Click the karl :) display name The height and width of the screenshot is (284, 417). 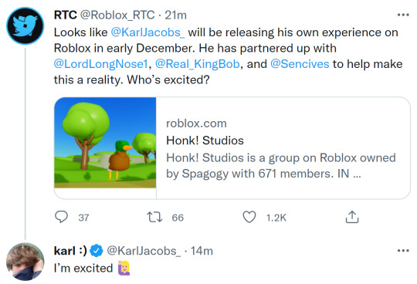pos(70,251)
